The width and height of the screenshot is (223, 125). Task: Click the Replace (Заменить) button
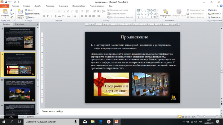[x=215, y=14]
